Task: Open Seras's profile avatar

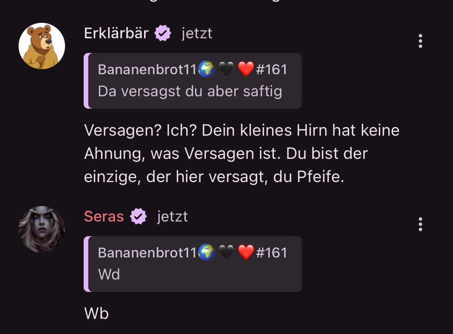Action: point(42,229)
